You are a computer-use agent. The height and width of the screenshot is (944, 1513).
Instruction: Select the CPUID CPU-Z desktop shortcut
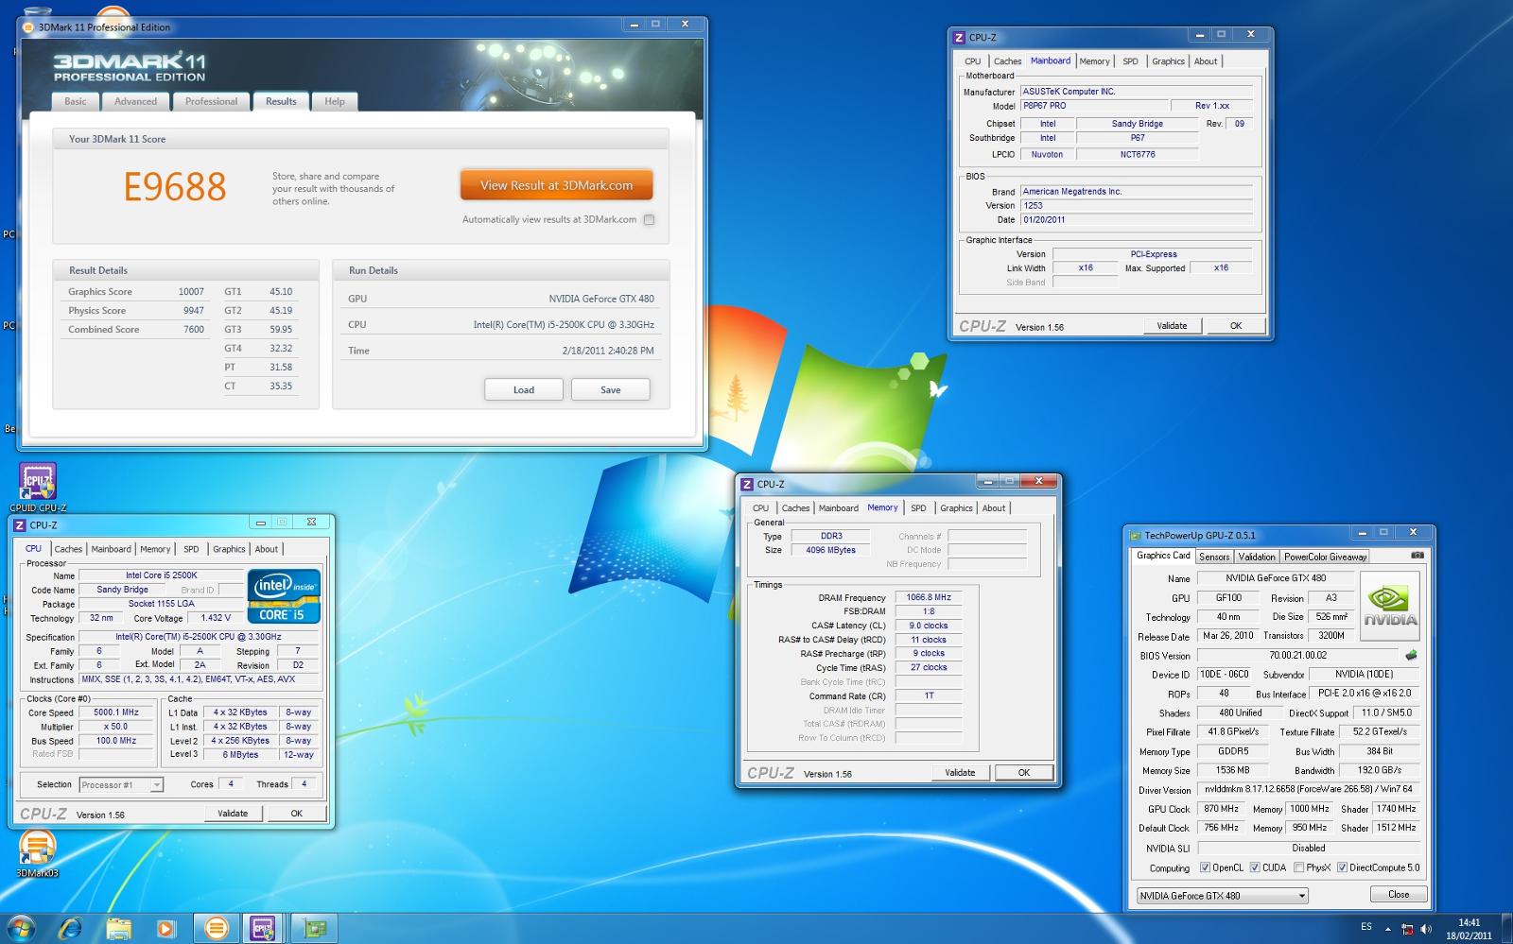click(x=38, y=488)
